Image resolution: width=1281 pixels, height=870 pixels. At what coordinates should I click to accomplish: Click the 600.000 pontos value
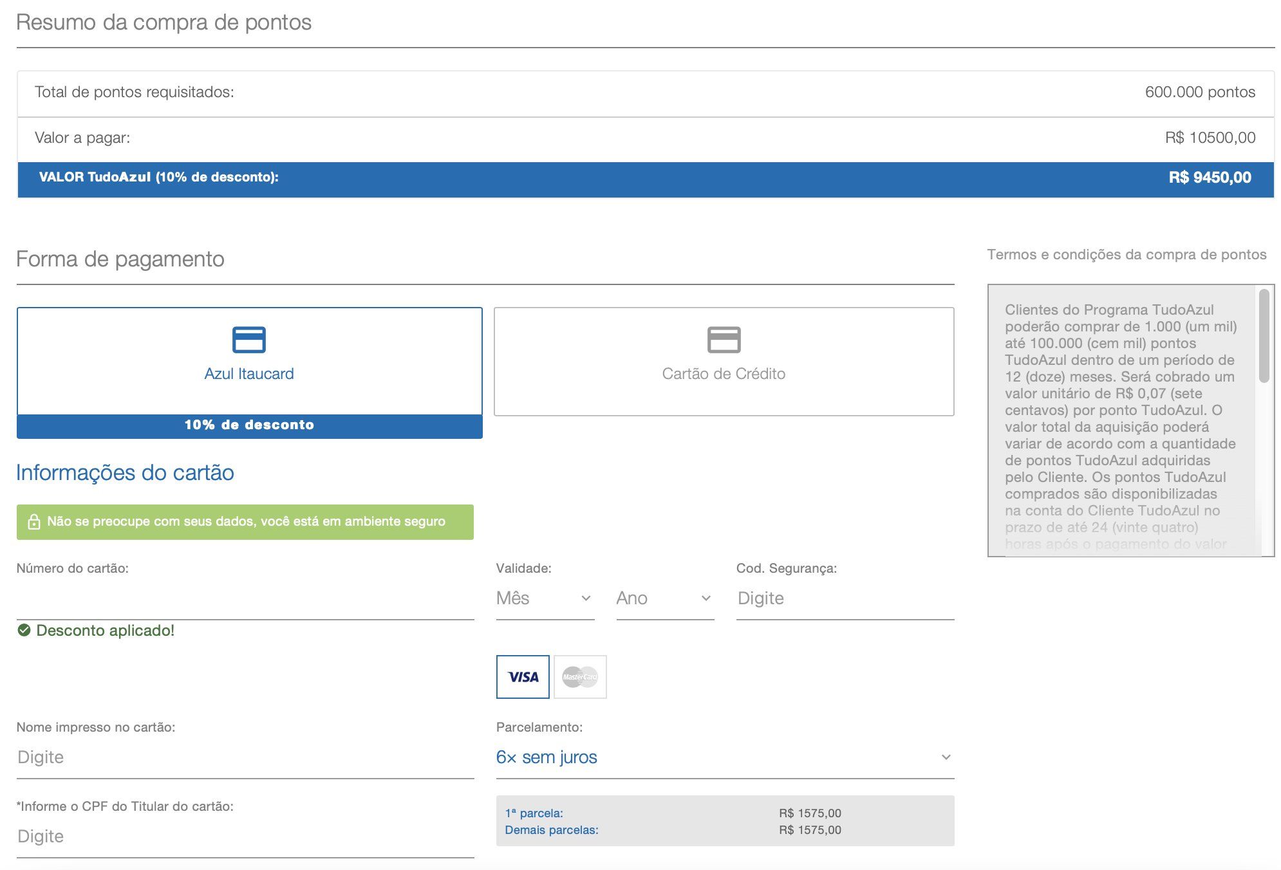[x=1200, y=92]
